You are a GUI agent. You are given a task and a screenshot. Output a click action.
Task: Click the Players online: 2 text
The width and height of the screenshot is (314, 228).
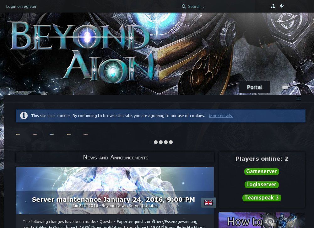[x=262, y=159]
